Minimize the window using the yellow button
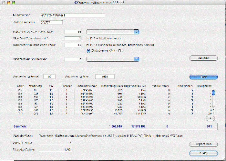This screenshot has height=161, width=226. [x=9, y=2]
